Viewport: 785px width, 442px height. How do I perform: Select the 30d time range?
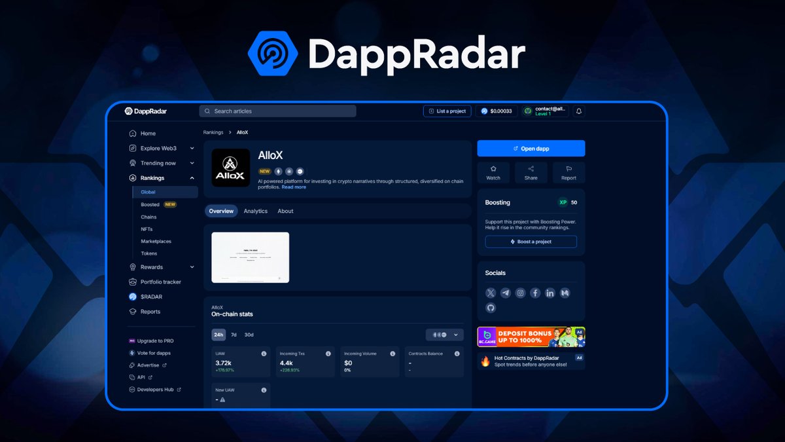[249, 335]
